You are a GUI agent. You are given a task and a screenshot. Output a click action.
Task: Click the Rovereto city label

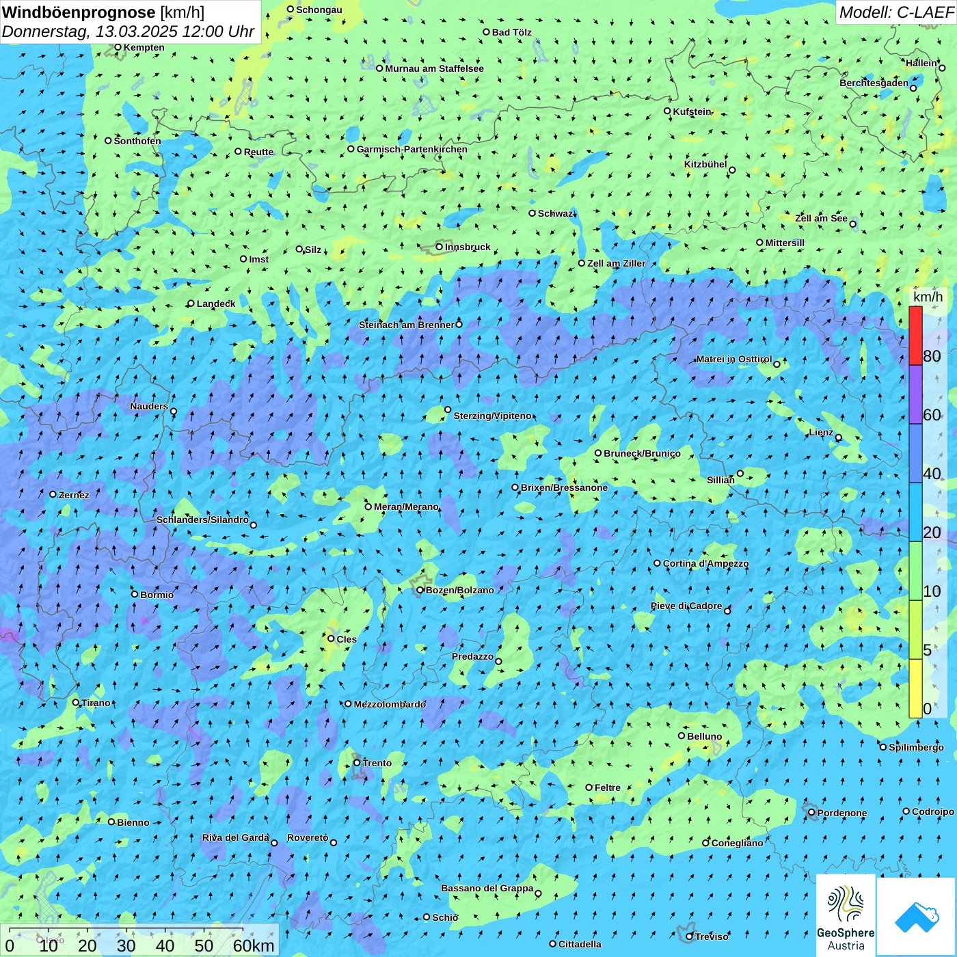pyautogui.click(x=308, y=837)
